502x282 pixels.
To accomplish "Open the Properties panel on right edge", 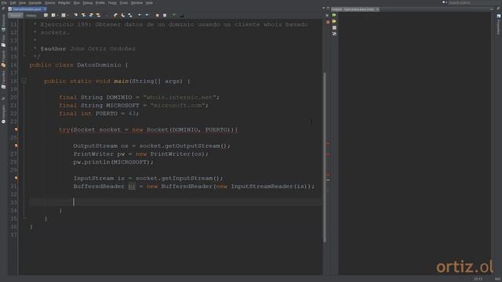I will pyautogui.click(x=499, y=24).
